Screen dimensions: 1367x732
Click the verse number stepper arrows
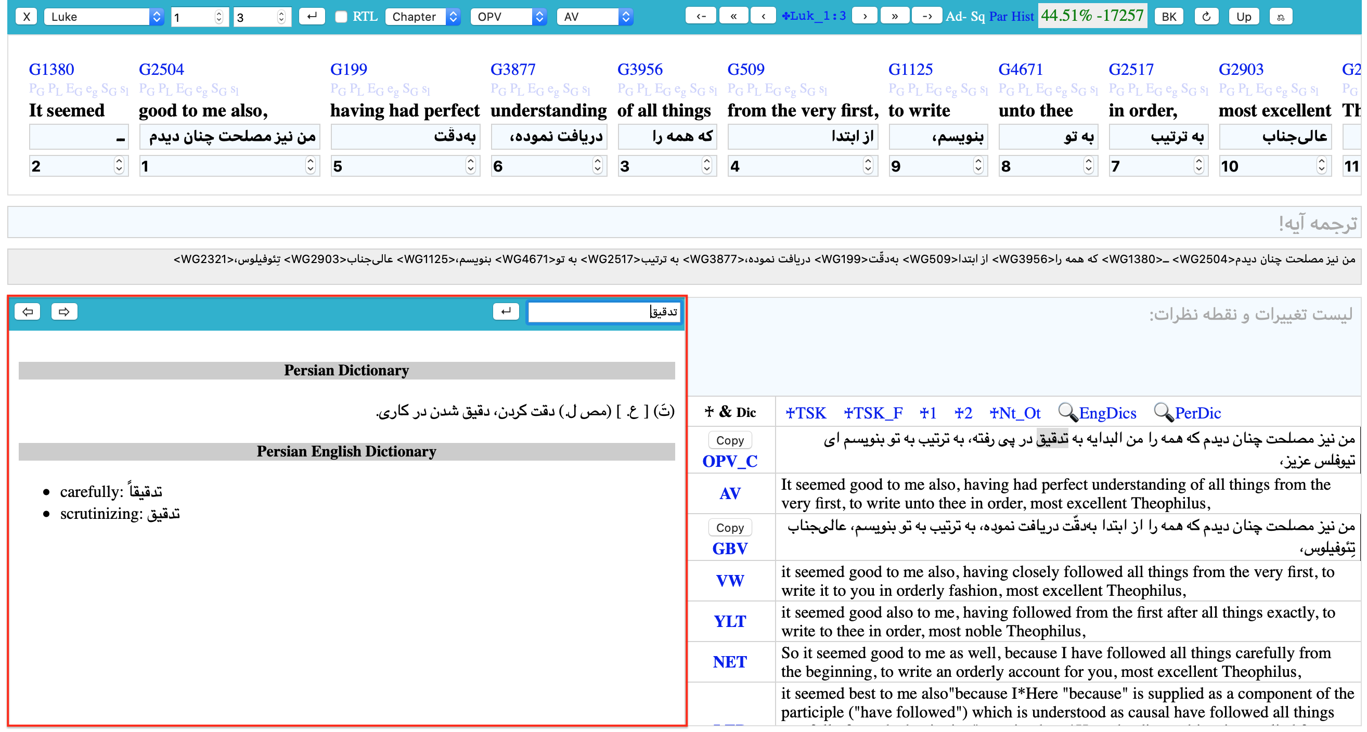[281, 17]
